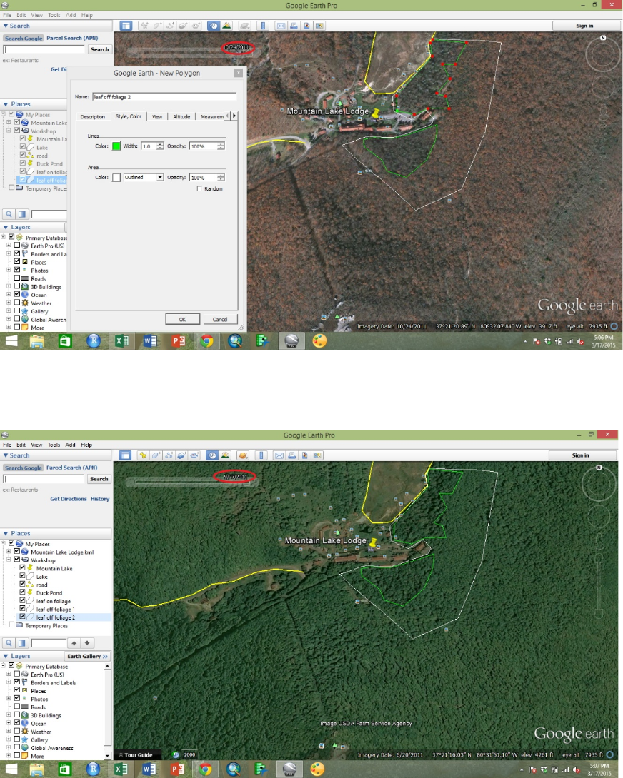623x778 pixels.
Task: Hide sidebar icon in green summer imagery window
Action: tap(125, 455)
